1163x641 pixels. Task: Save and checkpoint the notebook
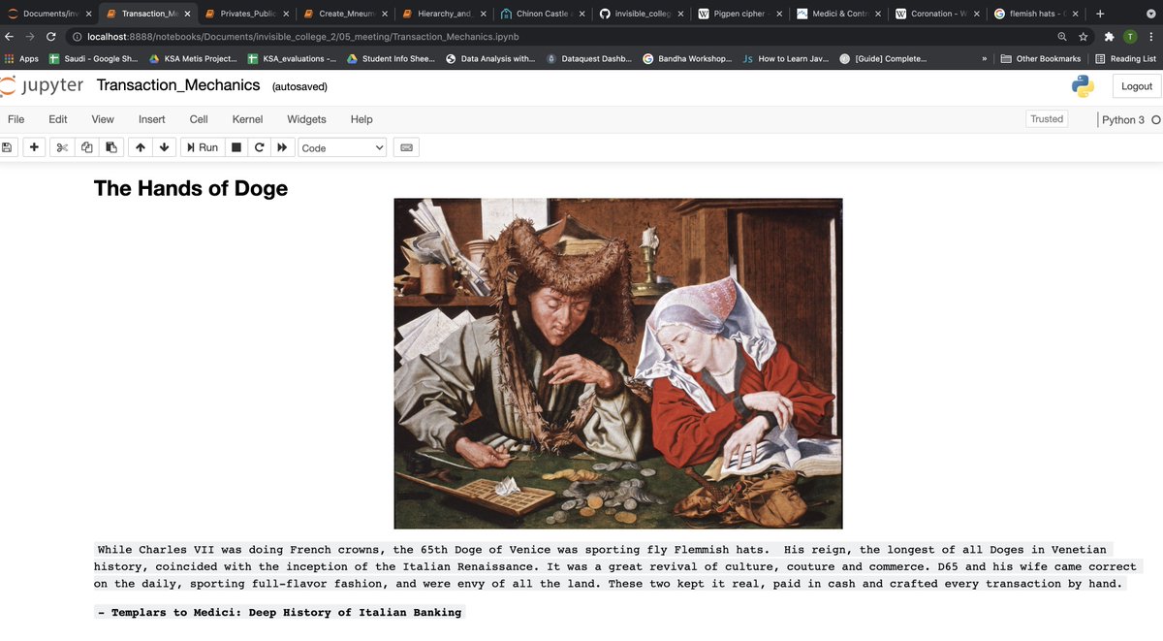pyautogui.click(x=7, y=147)
